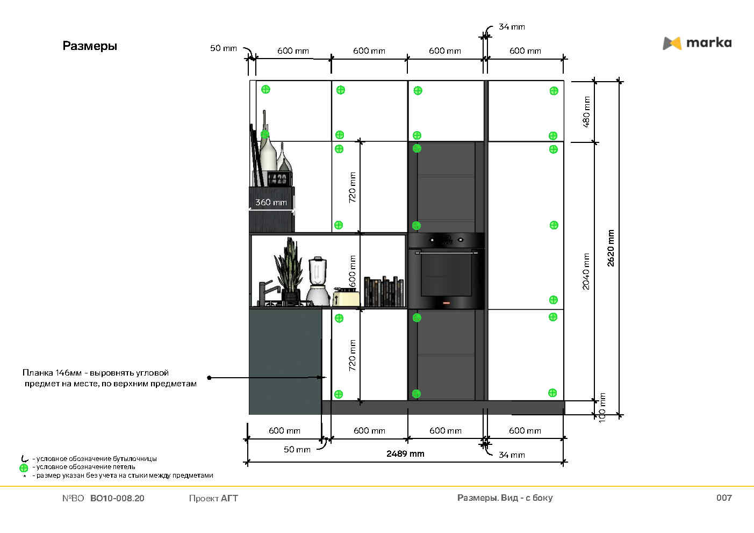Viewport: 754px width, 533px height.
Task: Click the green hinge symbol in the legend
Action: click(x=24, y=467)
